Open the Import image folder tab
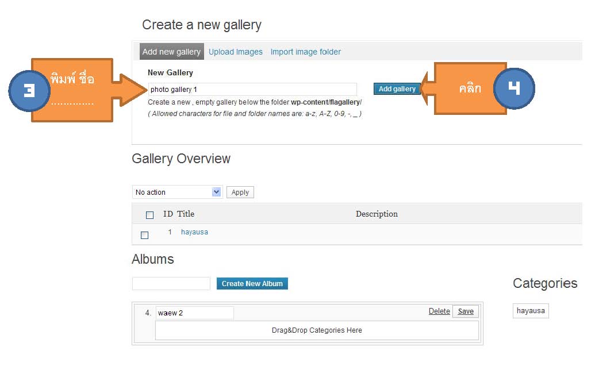Viewport: 595px width, 366px height. 305,52
